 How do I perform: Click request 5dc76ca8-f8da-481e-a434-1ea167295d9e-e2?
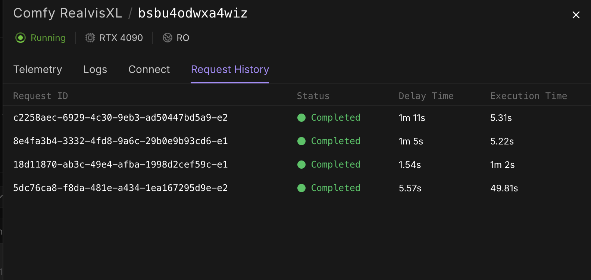tap(121, 188)
